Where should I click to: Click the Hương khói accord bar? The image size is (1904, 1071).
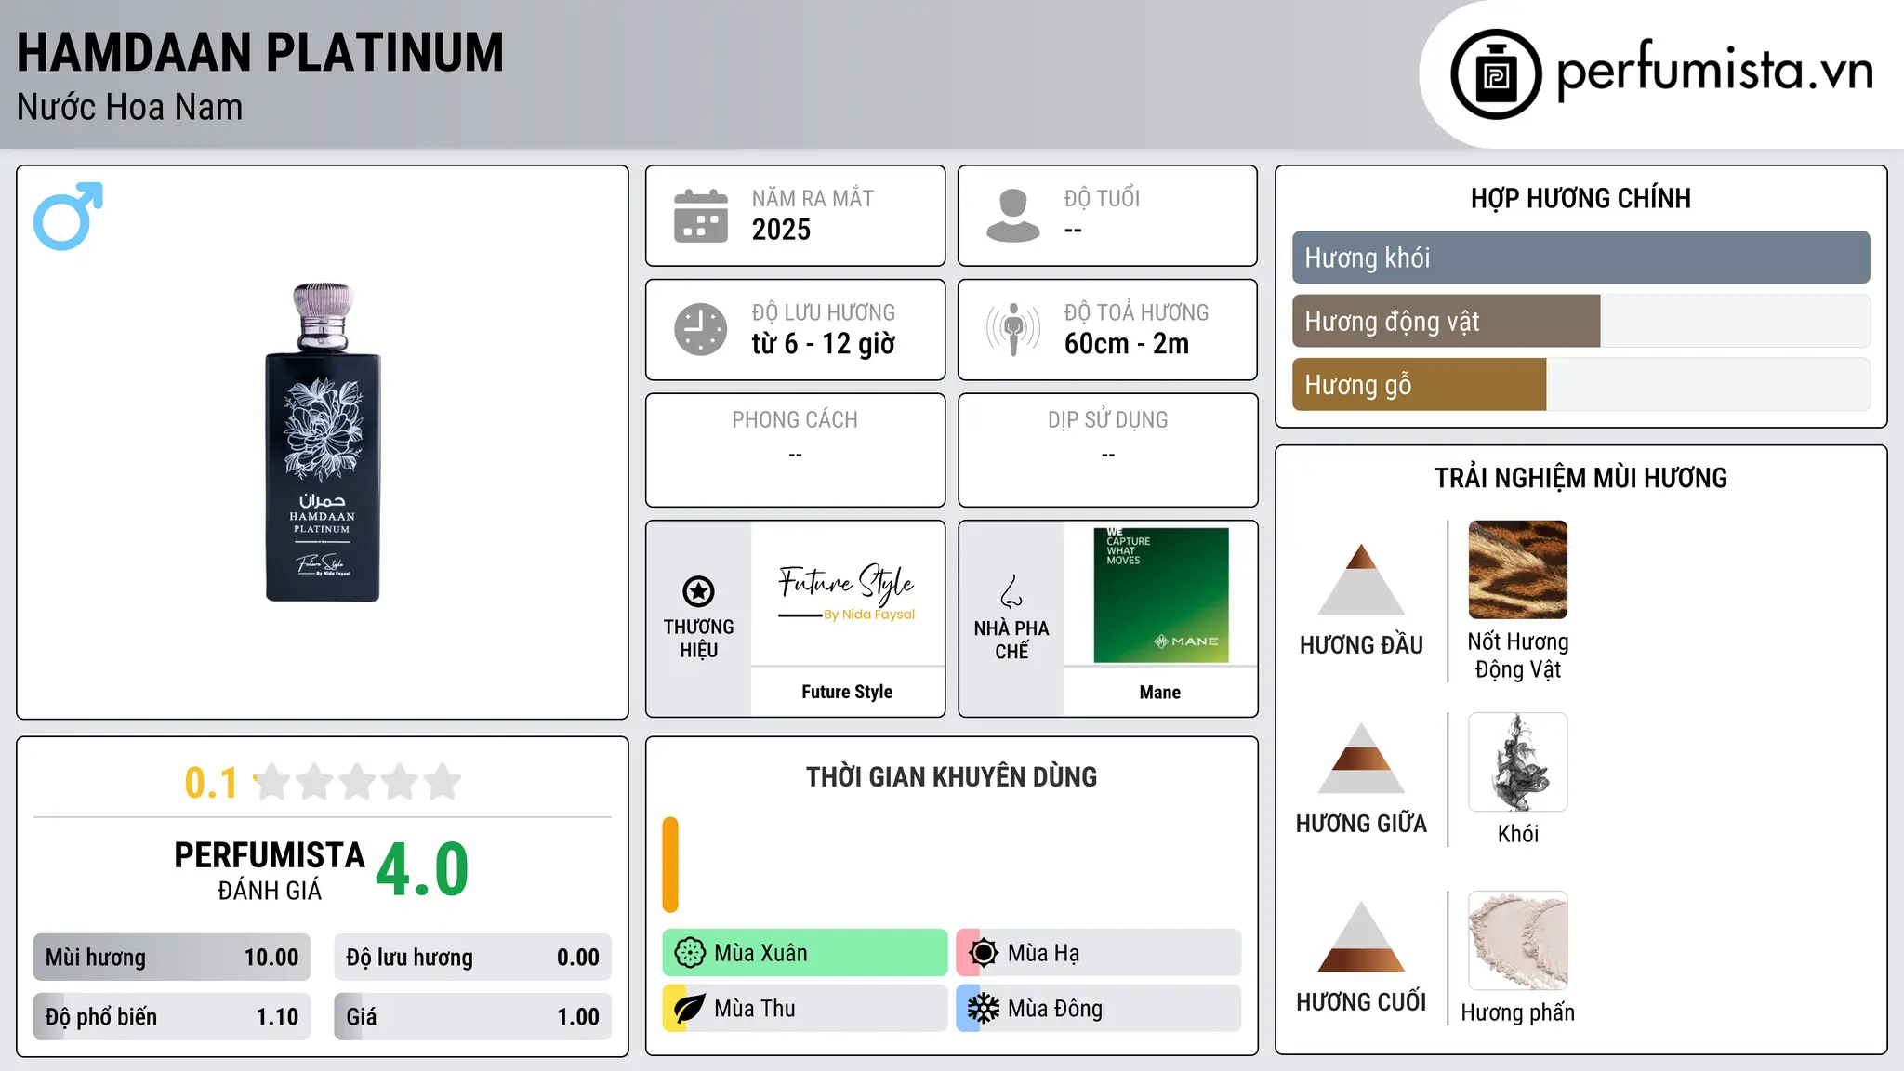point(1581,258)
